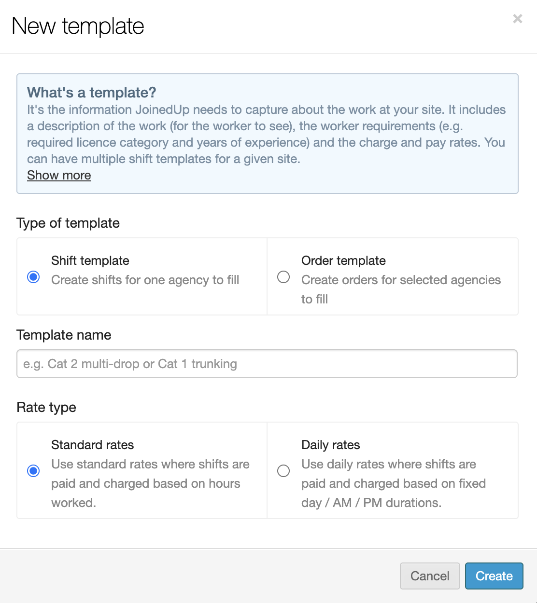The height and width of the screenshot is (603, 537).
Task: Select the Order template radio button
Action: tap(283, 277)
